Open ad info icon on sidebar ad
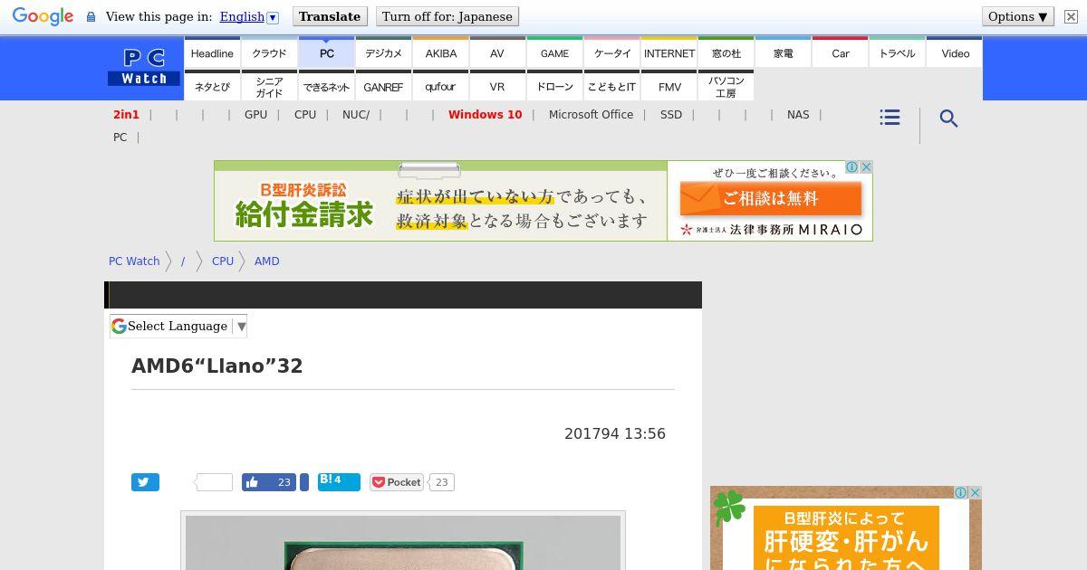Image resolution: width=1087 pixels, height=570 pixels. tap(961, 493)
